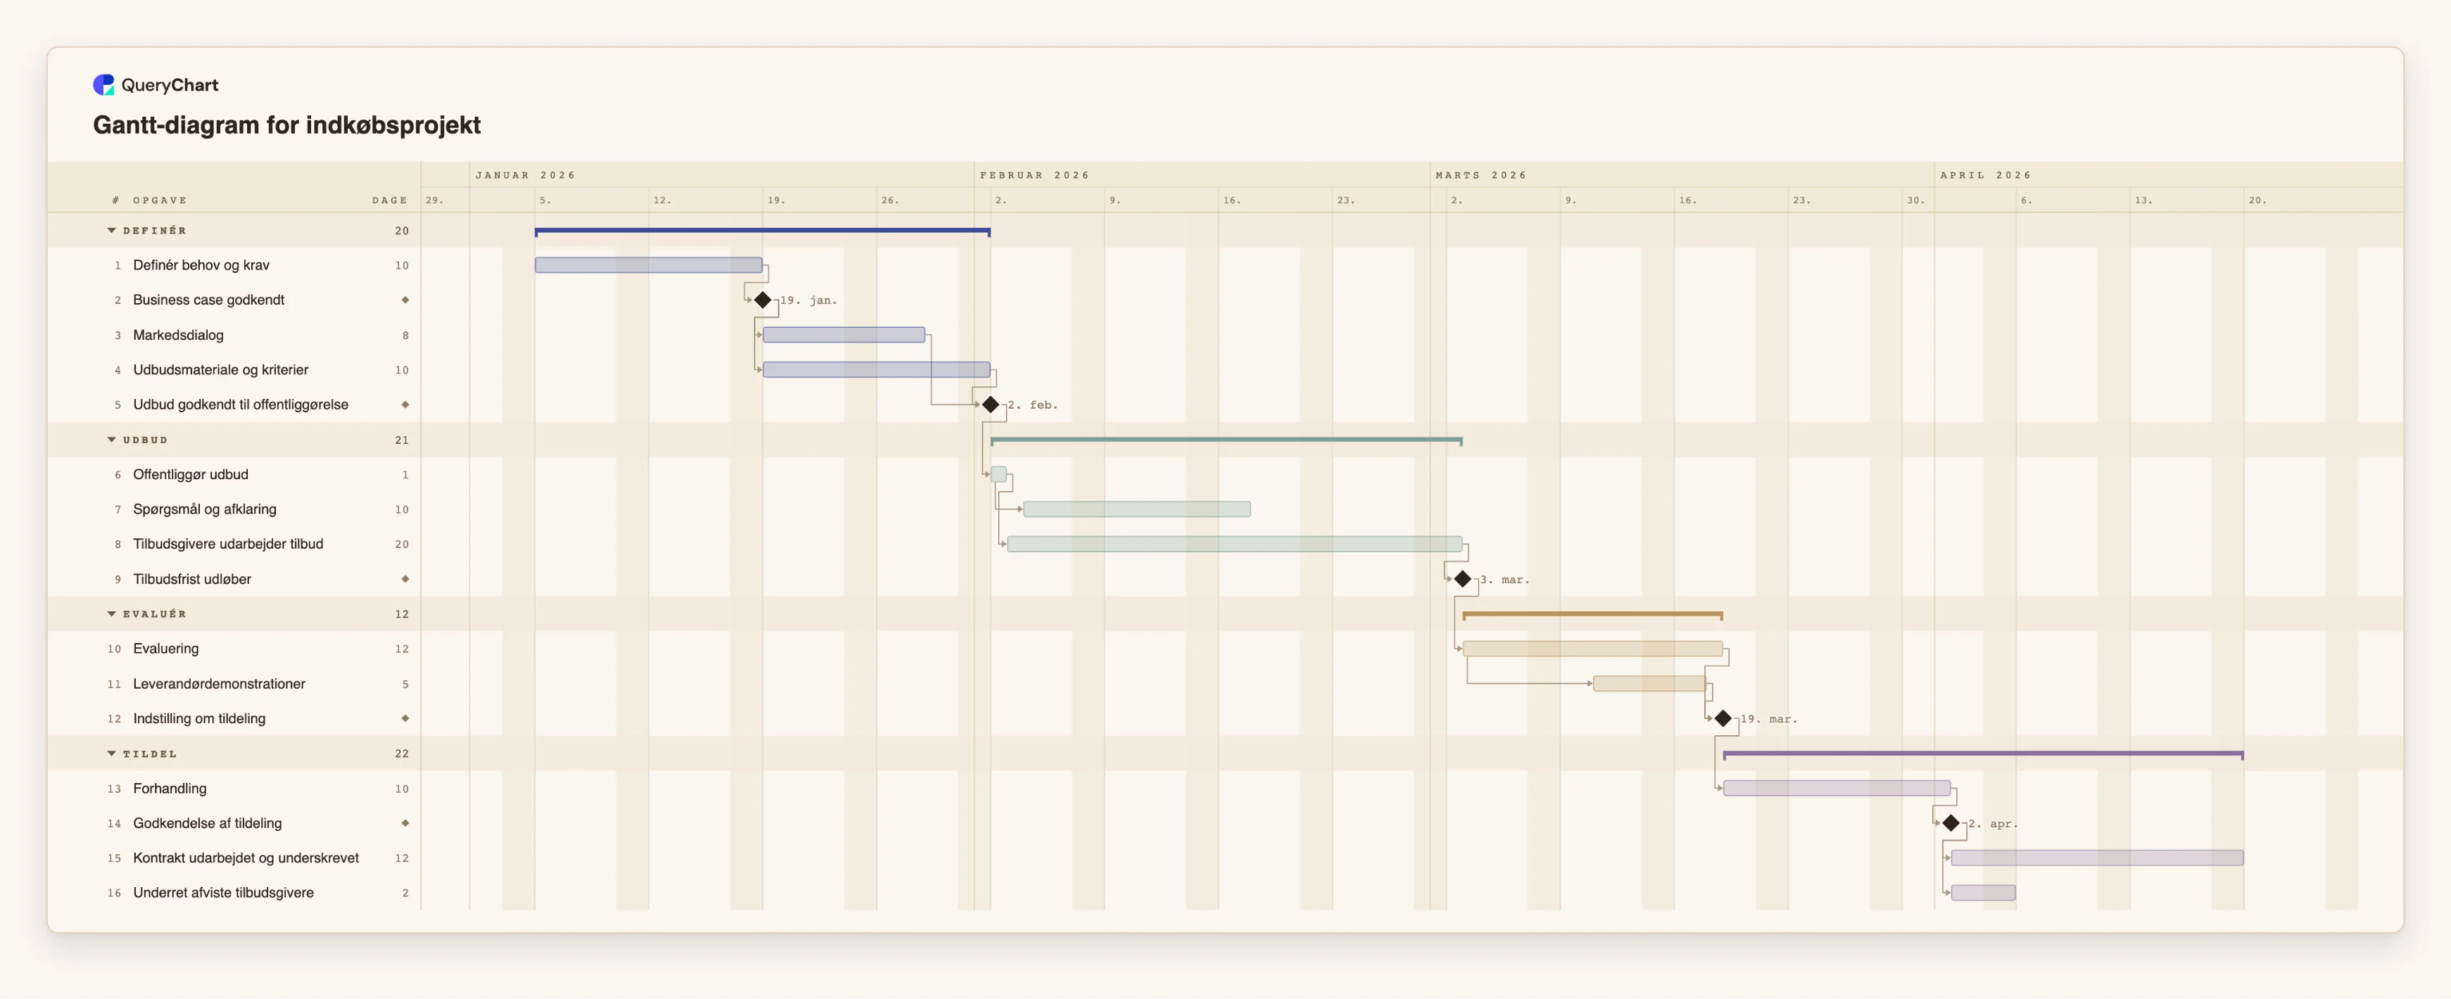
Task: Click the Godkendelse af tildeling row label
Action: tap(208, 823)
